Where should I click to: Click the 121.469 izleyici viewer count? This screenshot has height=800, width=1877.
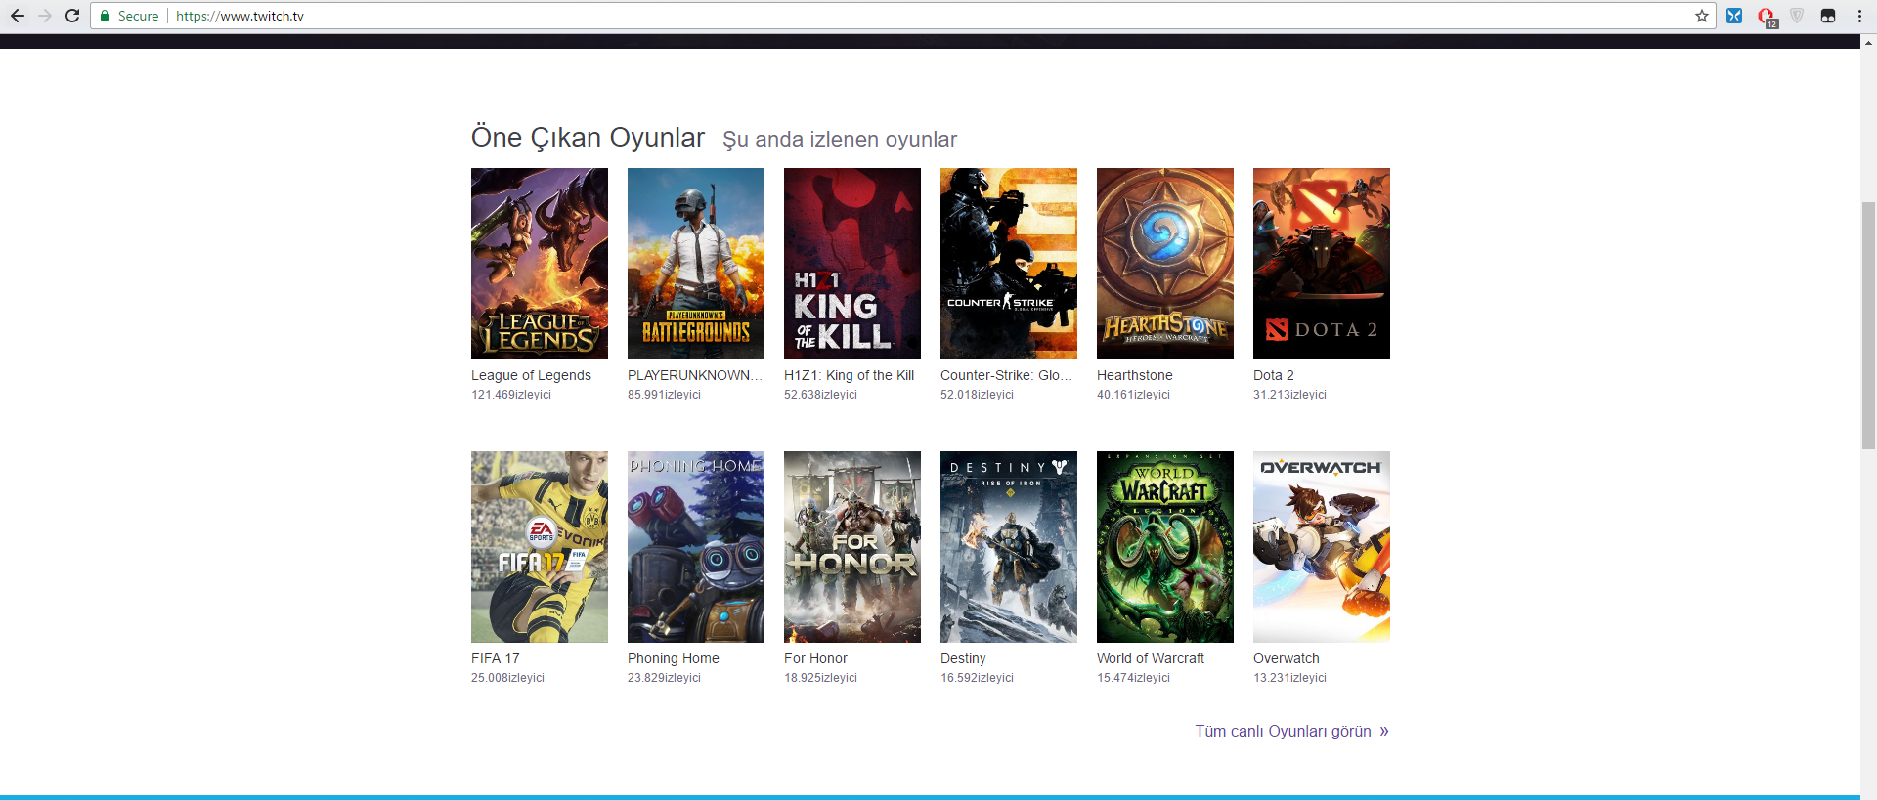(510, 395)
